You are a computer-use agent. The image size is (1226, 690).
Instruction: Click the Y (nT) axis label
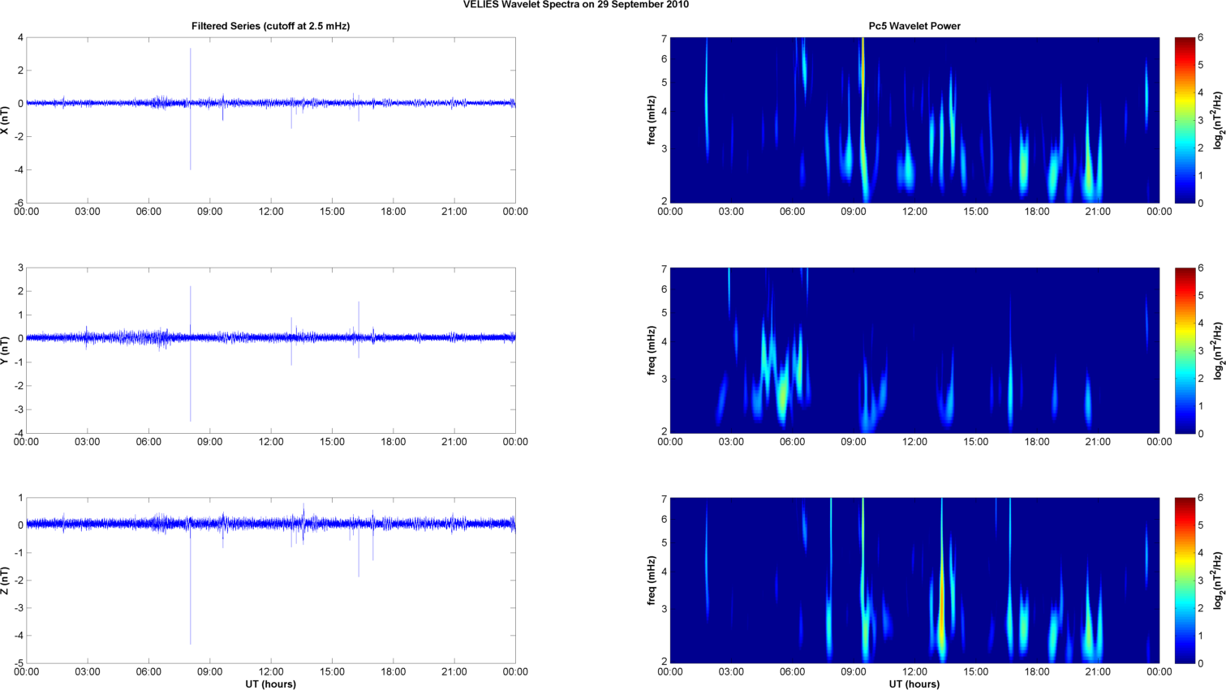(5, 350)
